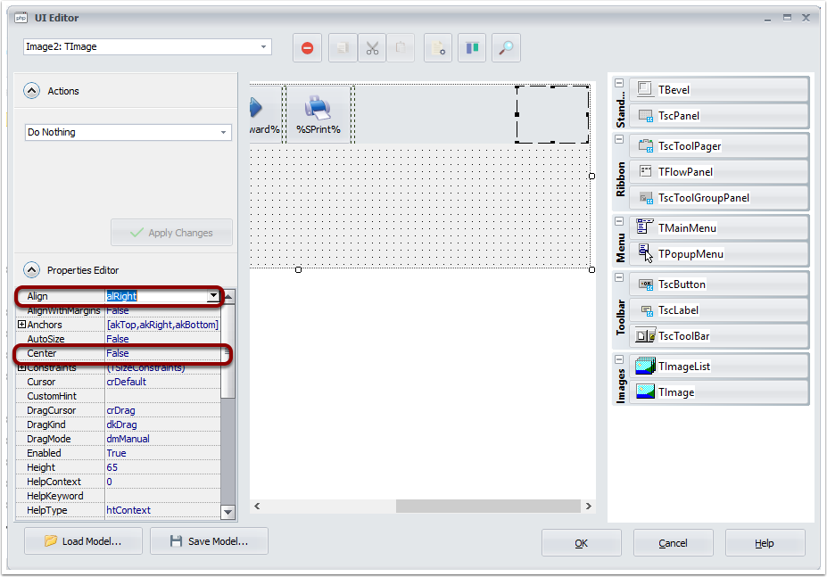Click the align components toolbar icon
Image resolution: width=827 pixels, height=577 pixels.
(472, 48)
